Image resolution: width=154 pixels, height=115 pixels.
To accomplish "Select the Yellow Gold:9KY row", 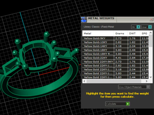I will (x=116, y=38).
